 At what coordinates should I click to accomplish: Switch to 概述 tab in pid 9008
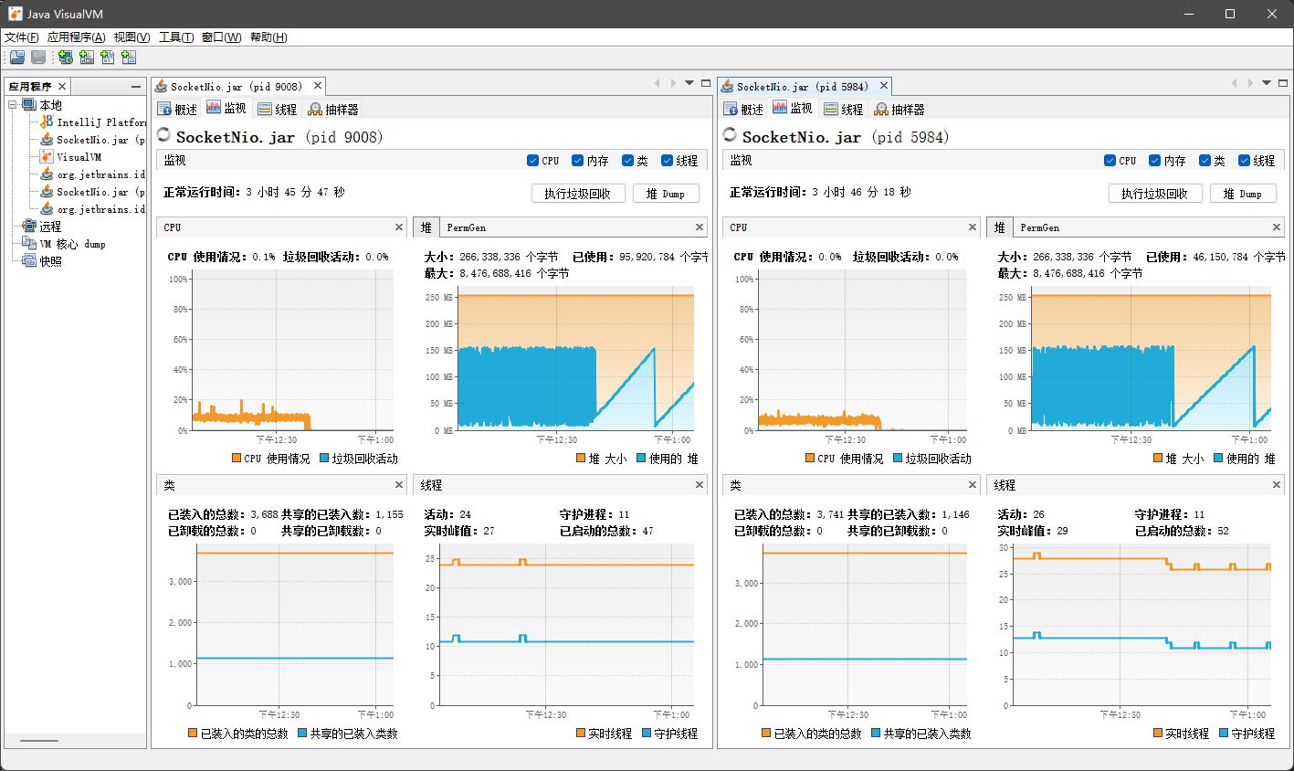tap(178, 109)
